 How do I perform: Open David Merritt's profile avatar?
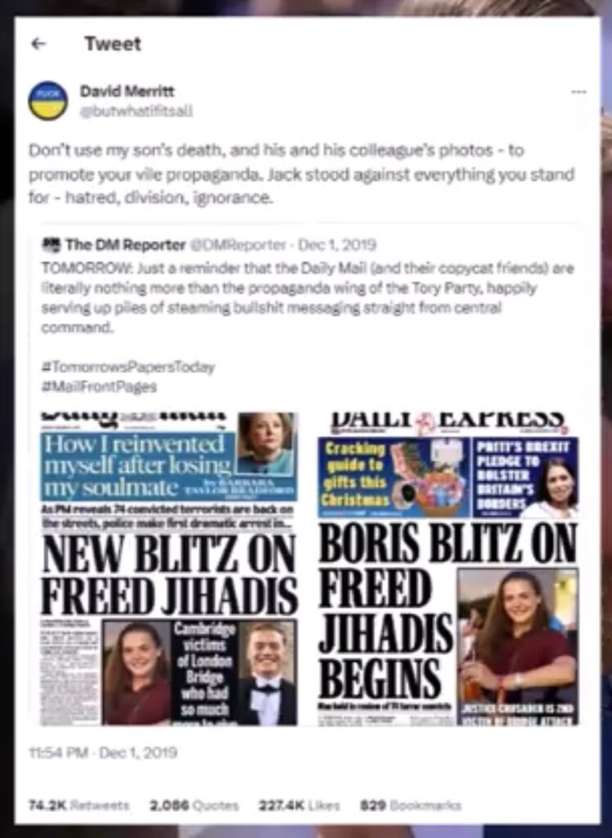48,101
